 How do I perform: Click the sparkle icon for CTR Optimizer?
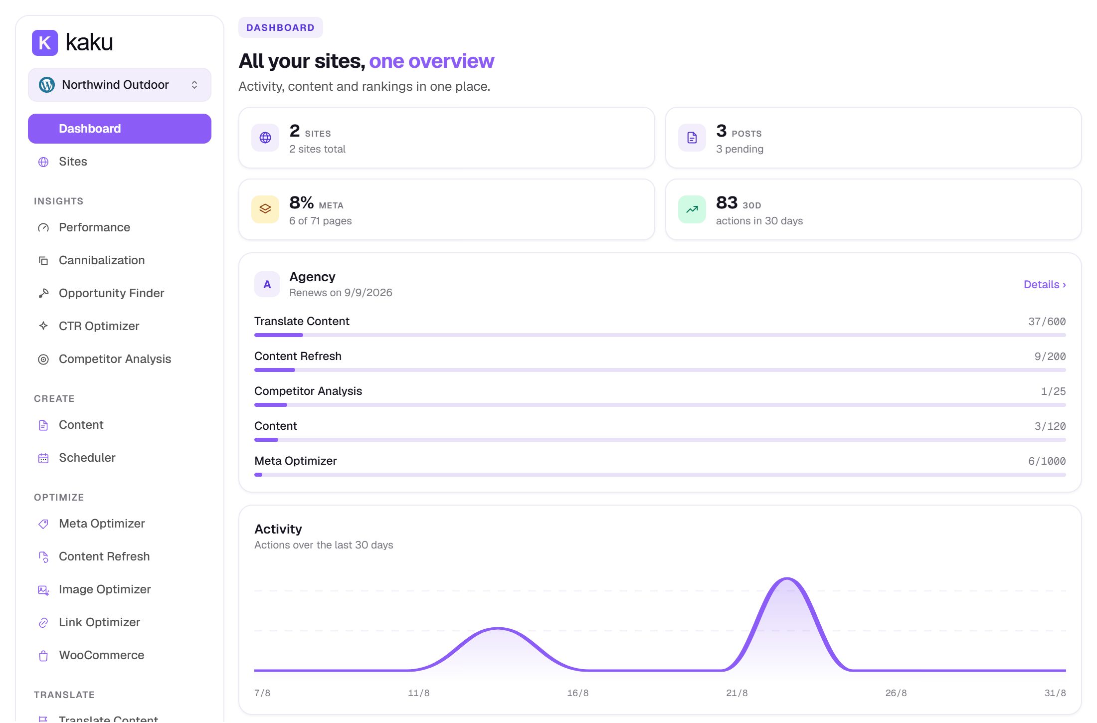click(43, 326)
